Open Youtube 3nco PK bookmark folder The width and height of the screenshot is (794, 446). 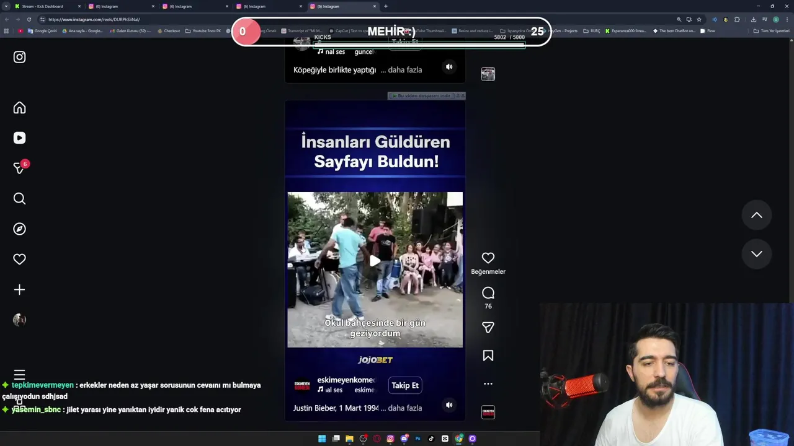pyautogui.click(x=203, y=30)
